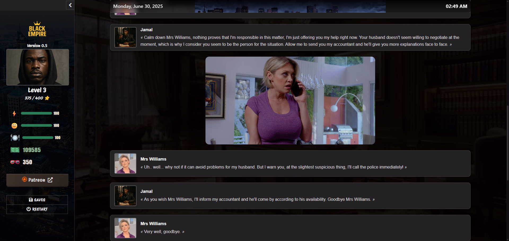Click the '375 / 400' experience value
509x241 pixels.
tap(34, 98)
